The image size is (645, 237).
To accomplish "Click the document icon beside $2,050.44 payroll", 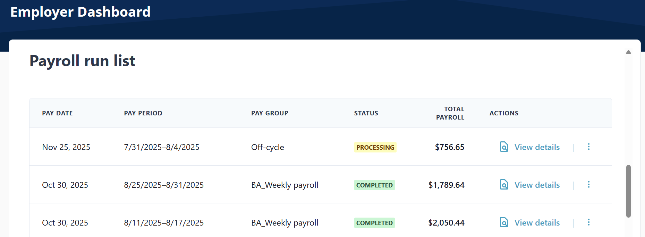I will tap(504, 222).
